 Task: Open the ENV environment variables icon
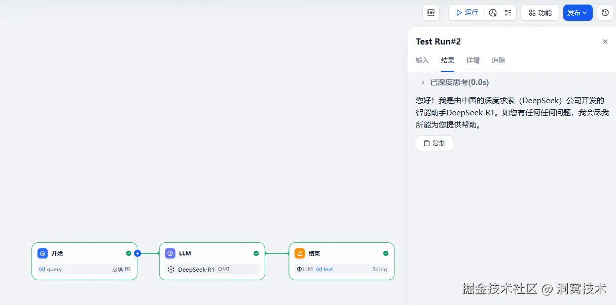(x=431, y=13)
